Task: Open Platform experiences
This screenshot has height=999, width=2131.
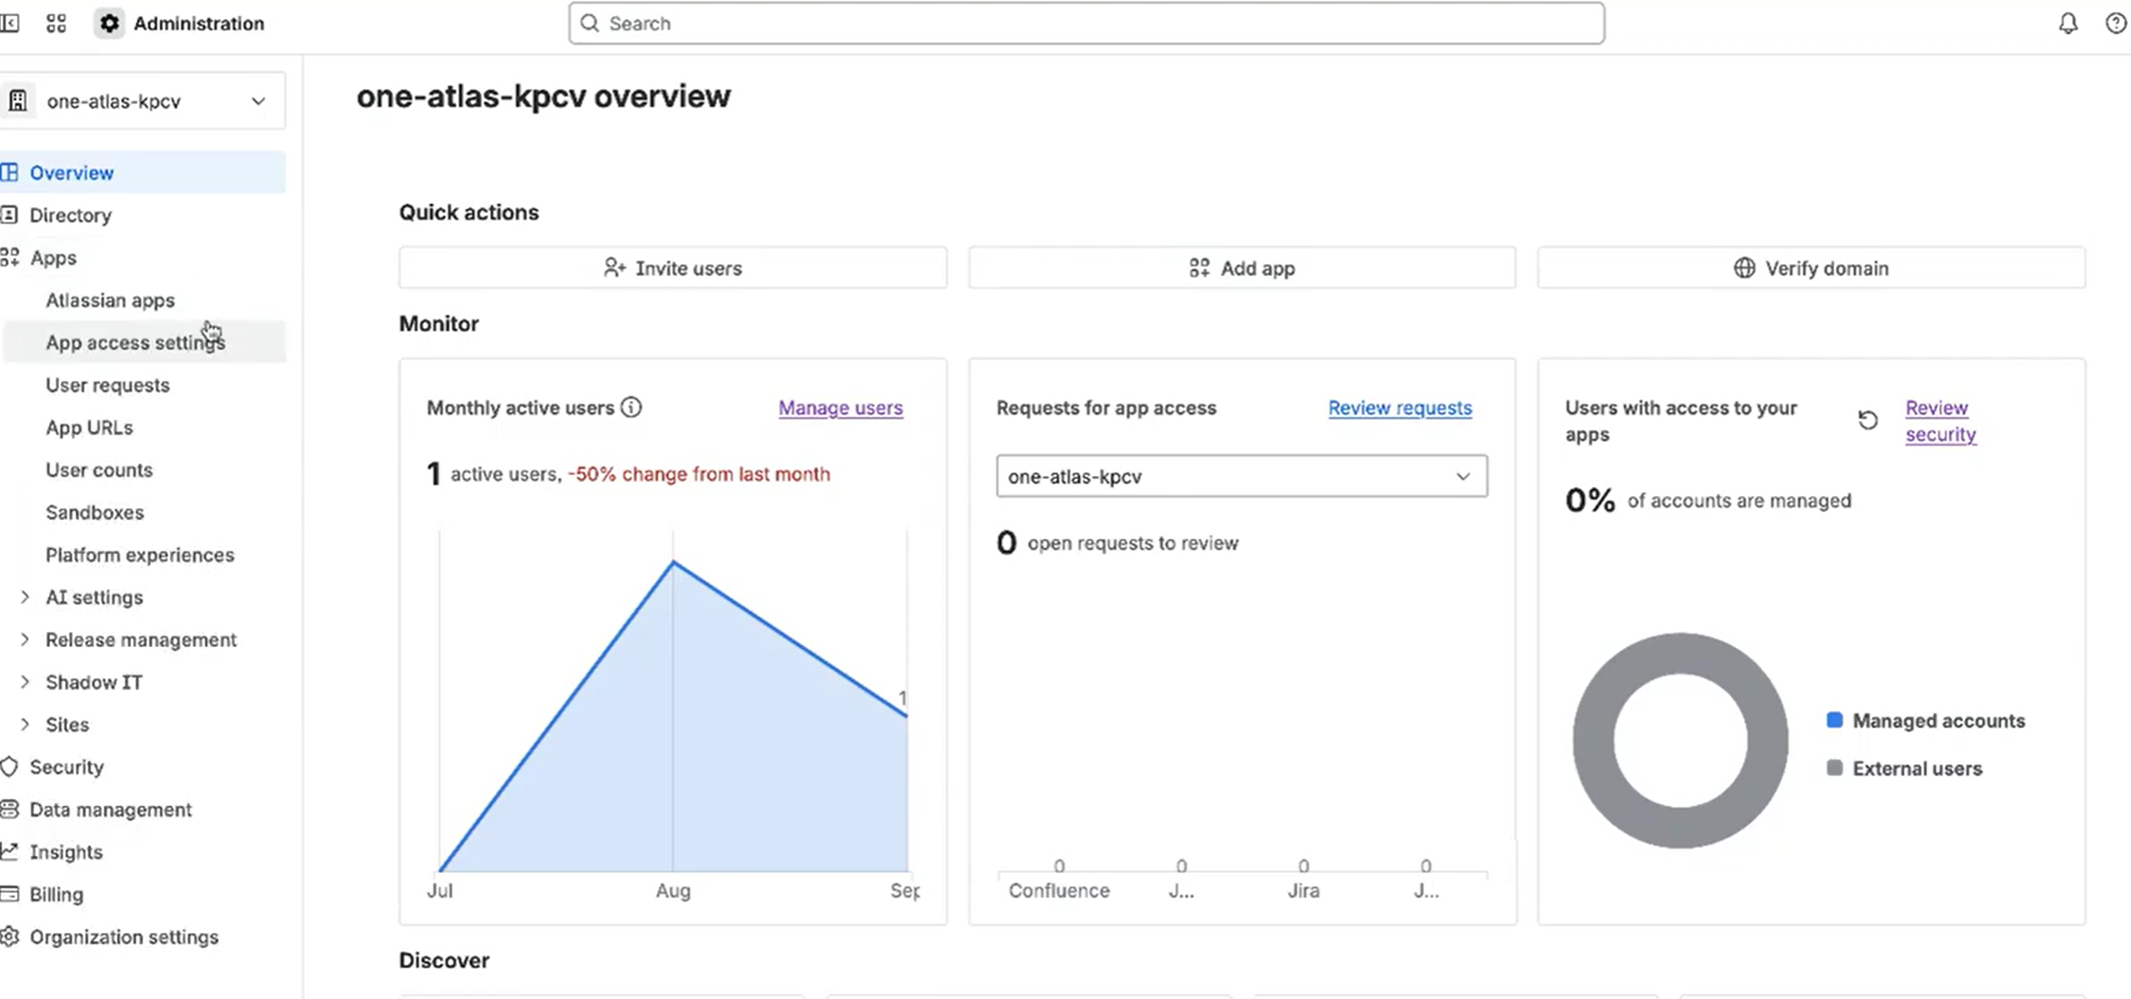Action: (x=140, y=555)
